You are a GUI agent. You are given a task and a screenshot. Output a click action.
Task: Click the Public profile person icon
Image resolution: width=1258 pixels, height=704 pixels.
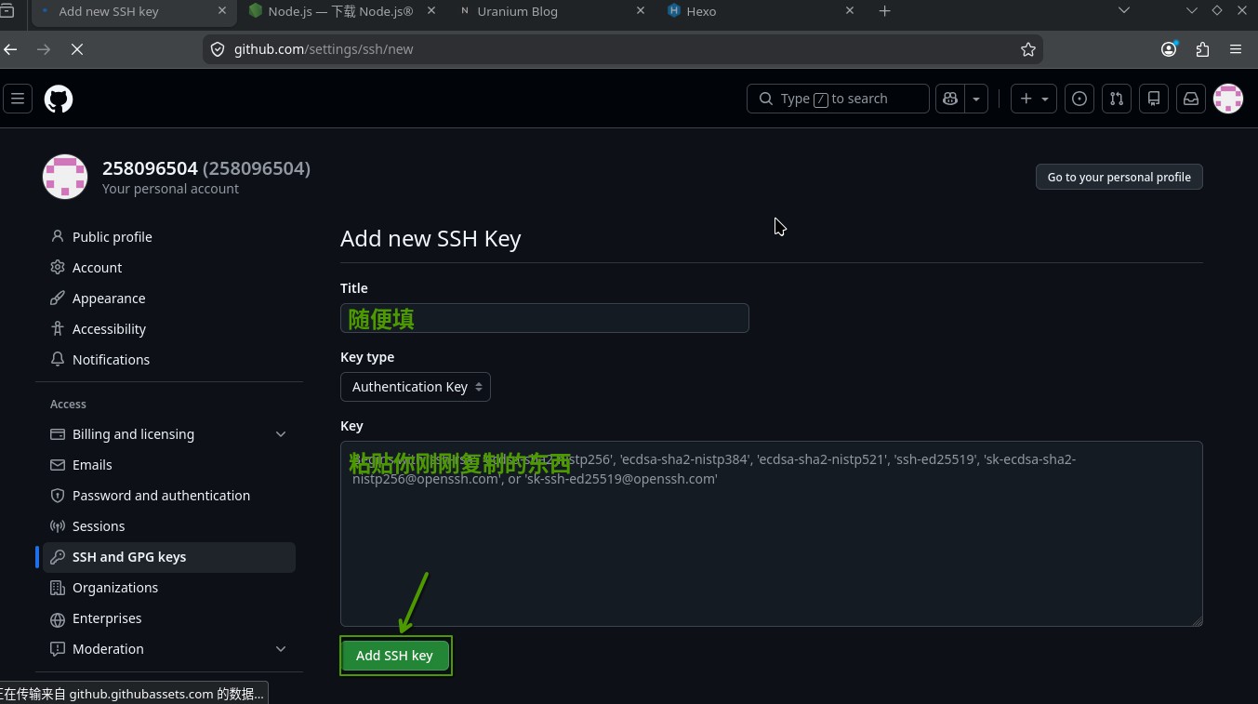[58, 236]
